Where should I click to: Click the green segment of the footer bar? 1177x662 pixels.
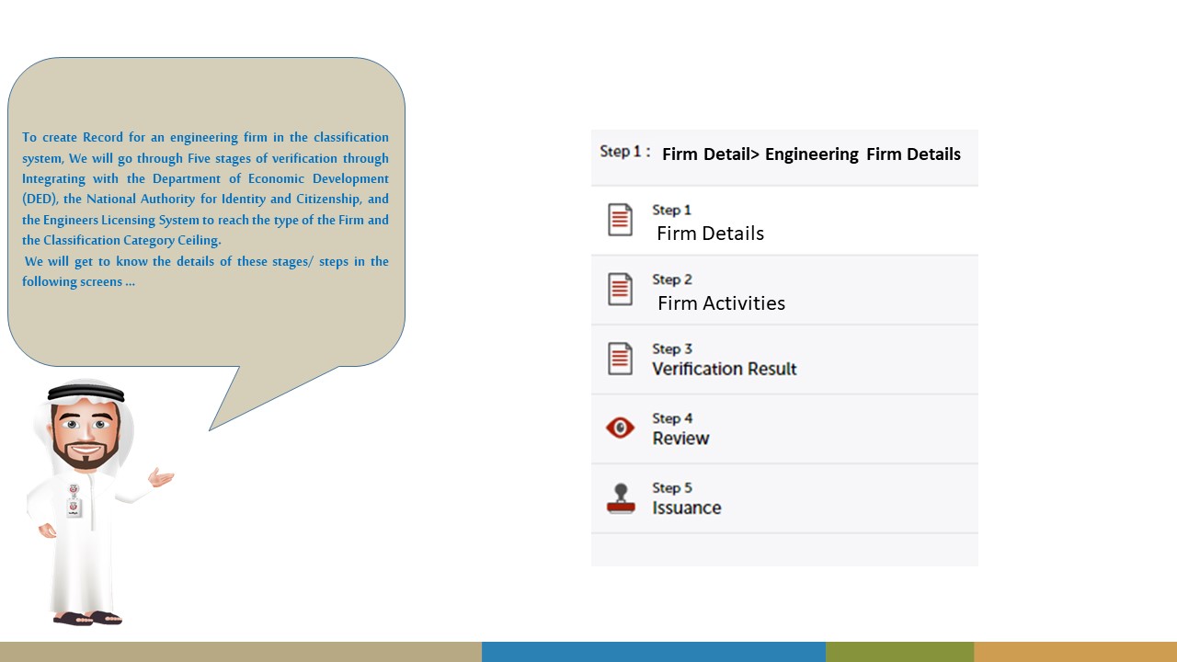tap(899, 651)
